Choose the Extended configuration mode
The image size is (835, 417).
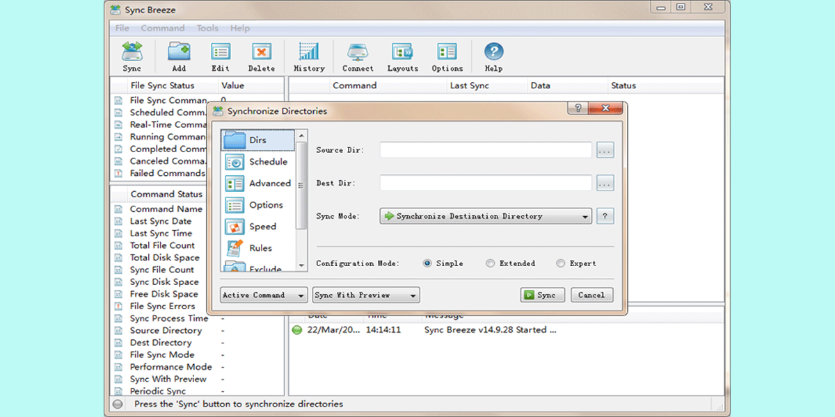pyautogui.click(x=491, y=263)
